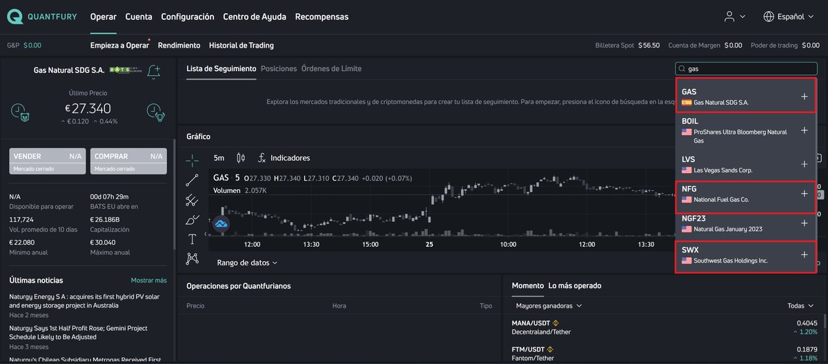Switch to the Posiciones tab
828x364 pixels.
[x=279, y=69]
